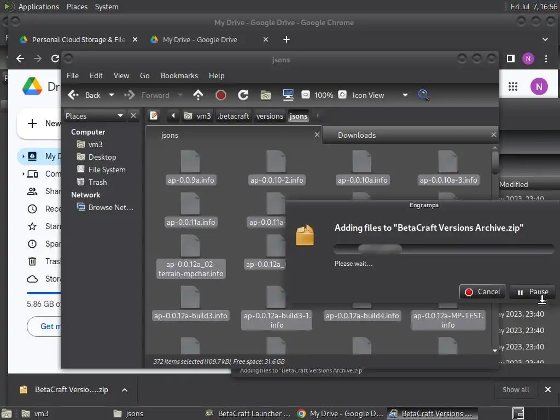560x420 pixels.
Task: Open Applications menu in top panel
Action: pyautogui.click(x=39, y=7)
